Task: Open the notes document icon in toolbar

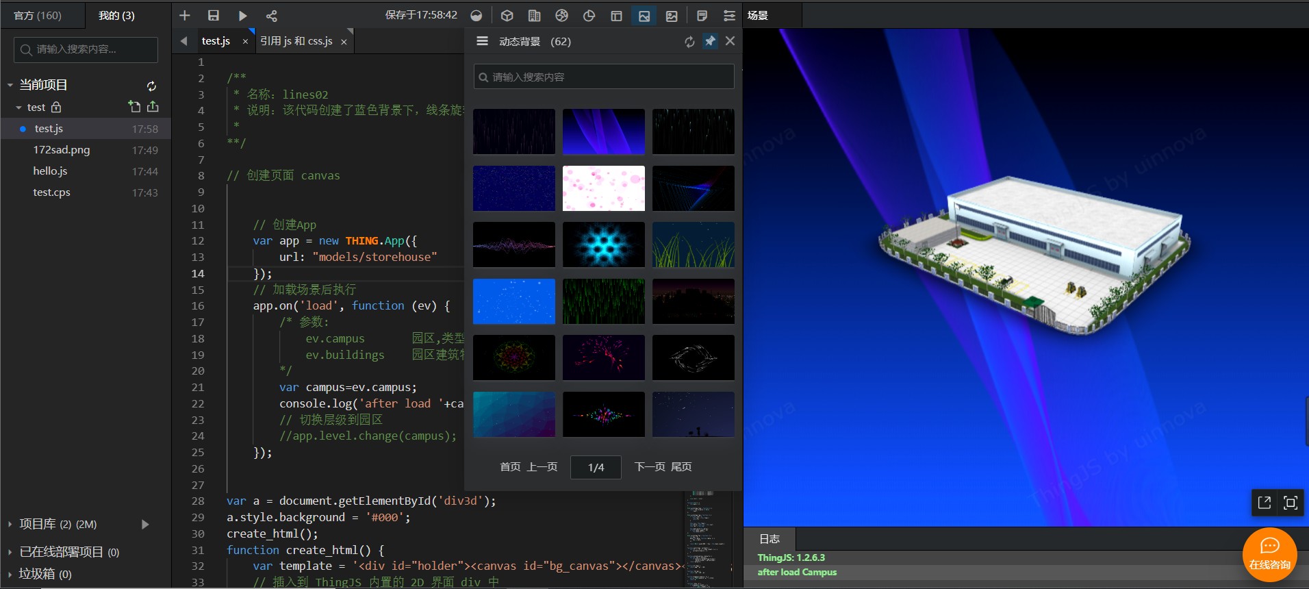Action: pos(702,15)
